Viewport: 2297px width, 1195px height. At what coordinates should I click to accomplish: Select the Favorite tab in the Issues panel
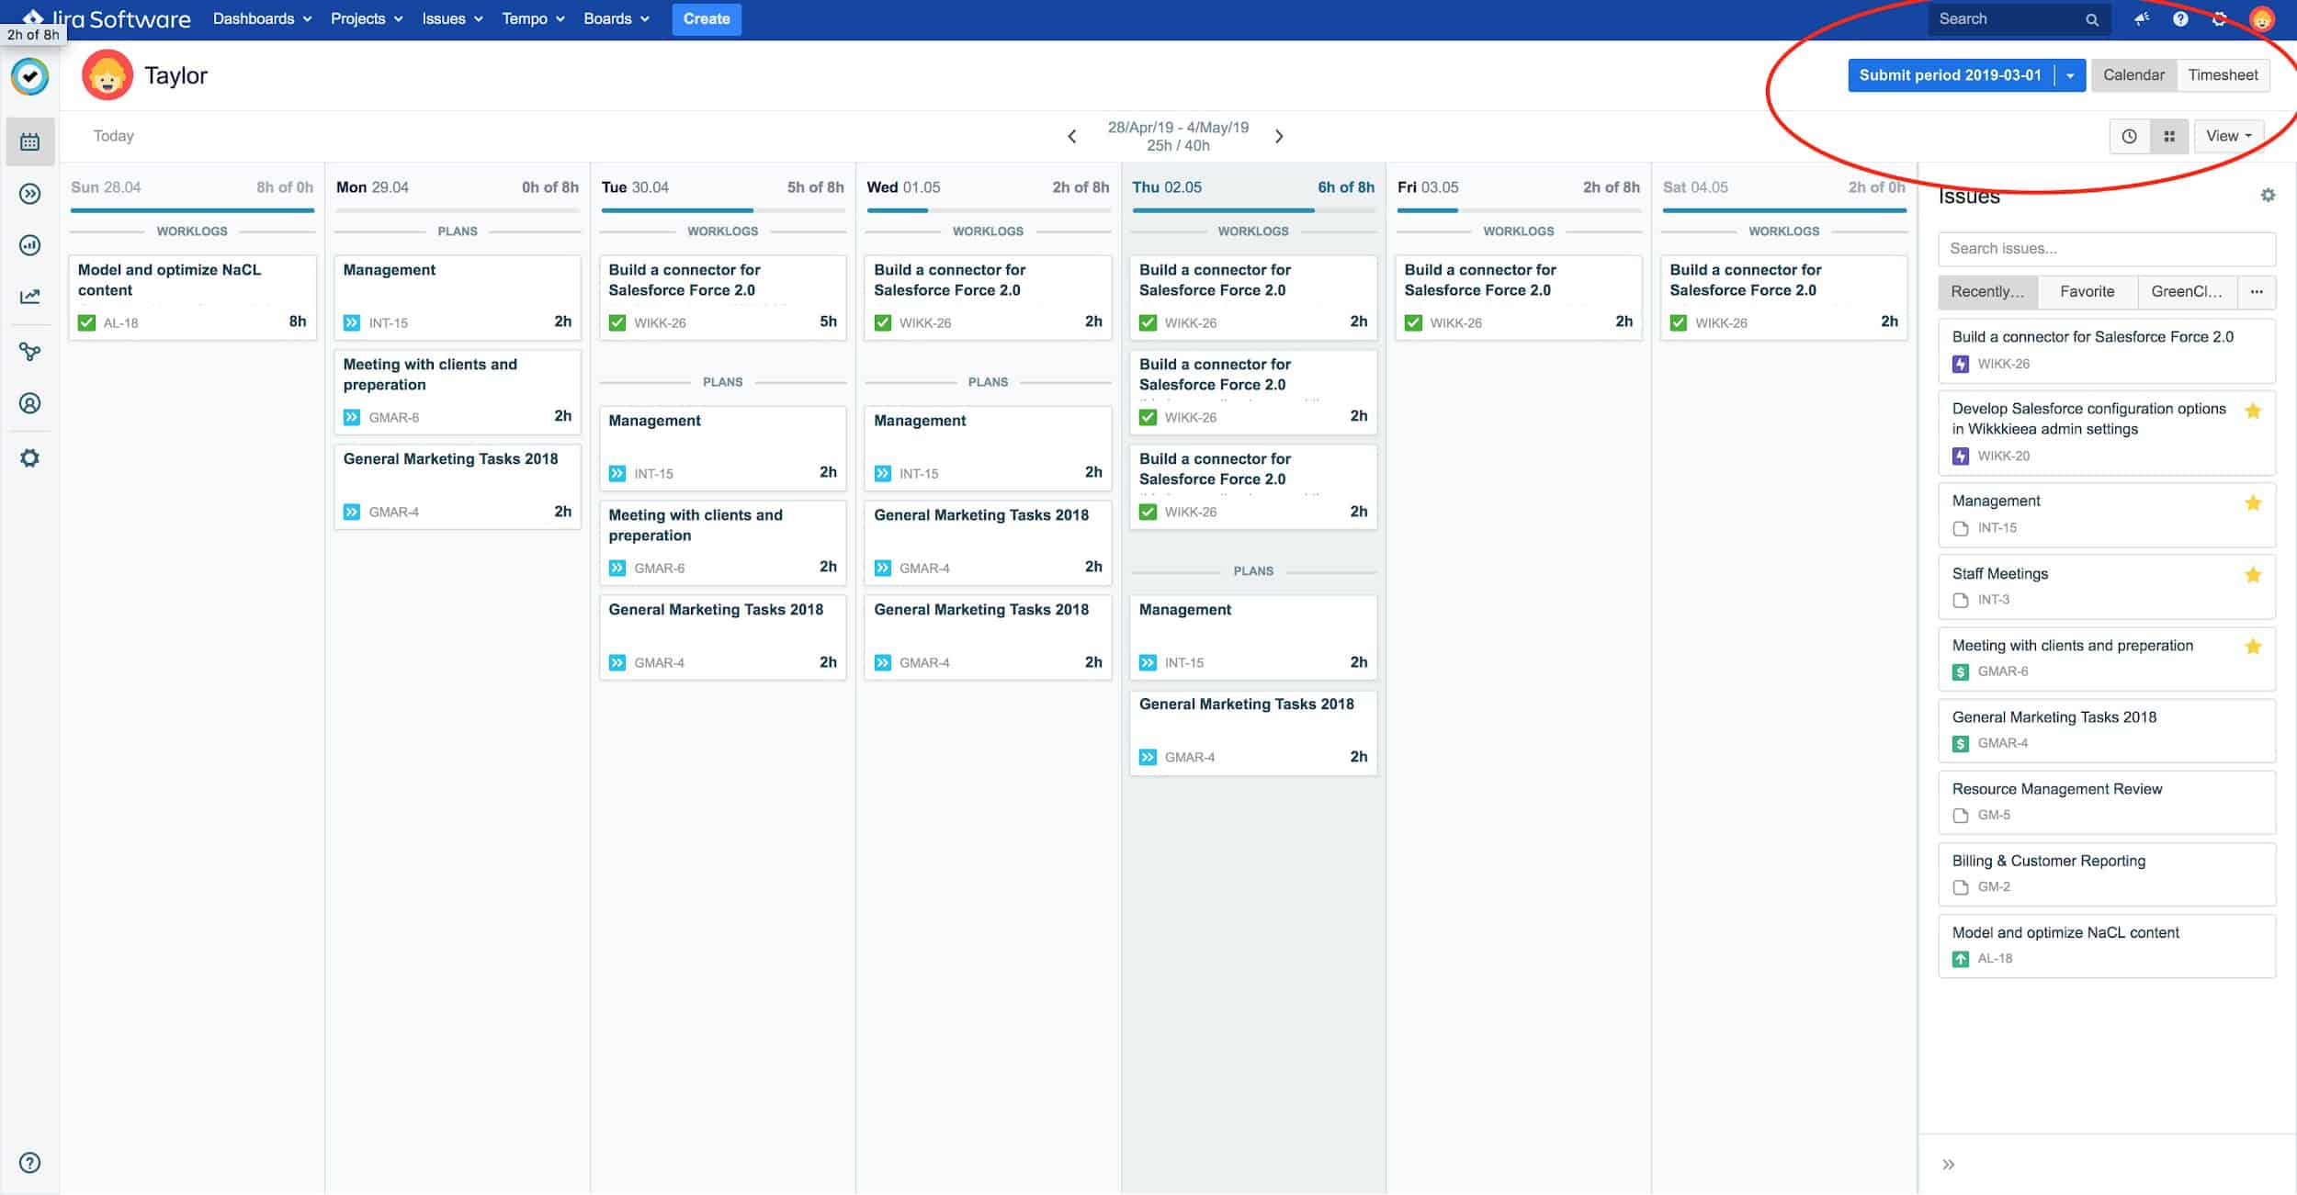pos(2088,291)
